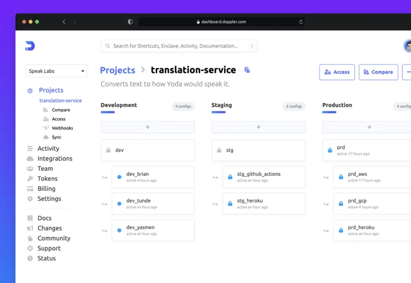Open the user avatar menu
Screen dimensions: 411x283
coord(407,46)
